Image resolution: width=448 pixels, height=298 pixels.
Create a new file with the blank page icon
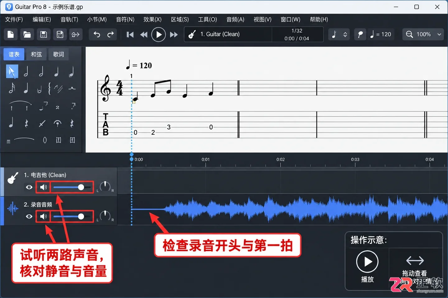pyautogui.click(x=11, y=34)
